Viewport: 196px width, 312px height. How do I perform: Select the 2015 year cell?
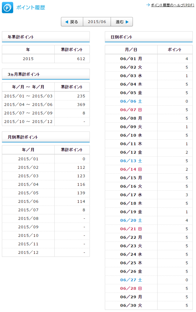coord(28,59)
